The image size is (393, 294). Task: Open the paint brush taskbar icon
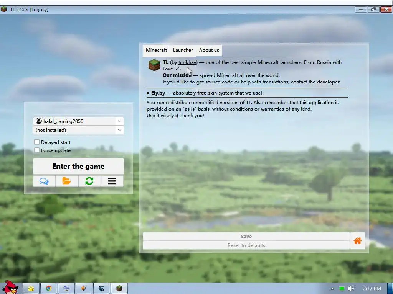click(x=84, y=289)
